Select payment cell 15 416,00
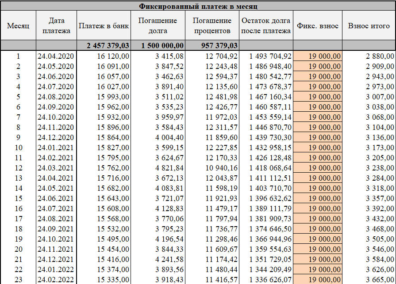The width and height of the screenshot is (396, 284). click(104, 259)
